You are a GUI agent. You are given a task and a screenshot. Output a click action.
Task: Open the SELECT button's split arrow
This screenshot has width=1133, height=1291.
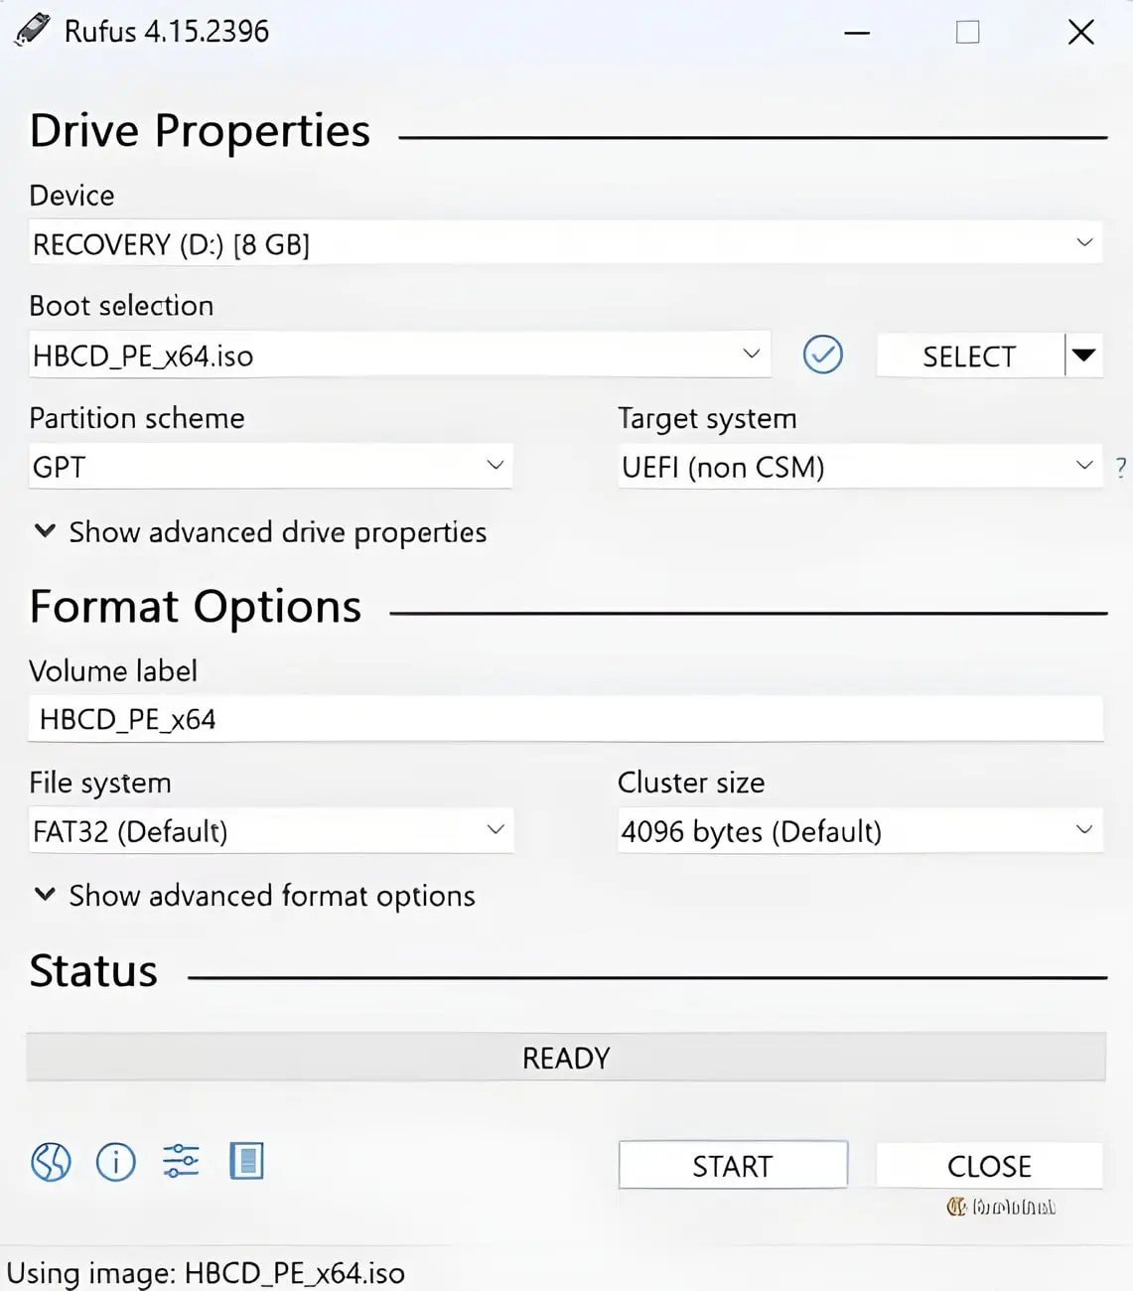1084,356
